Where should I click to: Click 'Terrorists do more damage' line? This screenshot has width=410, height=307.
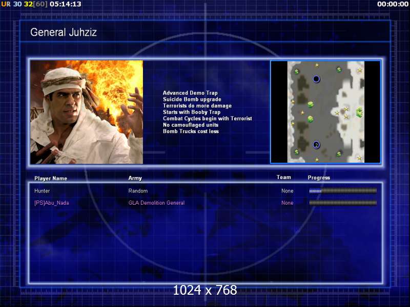[197, 106]
